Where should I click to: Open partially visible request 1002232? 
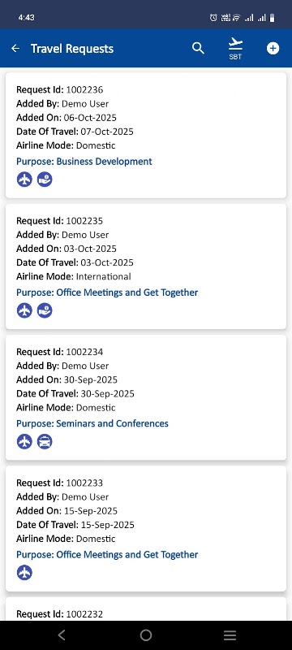[146, 609]
